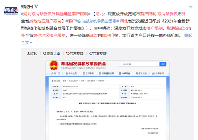Open hashtag #落户城市应该考虑哪些因素#
Image resolution: width=198 pixels, height=140 pixels.
coord(92,21)
